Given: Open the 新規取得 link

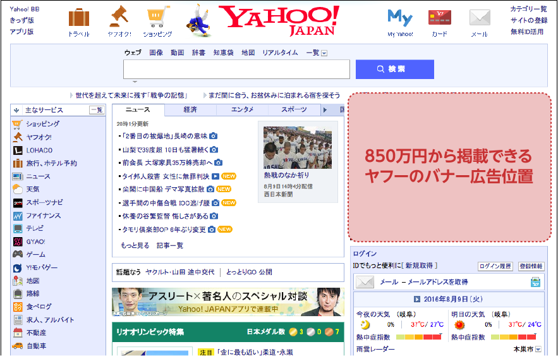Looking at the screenshot, I should (x=419, y=266).
